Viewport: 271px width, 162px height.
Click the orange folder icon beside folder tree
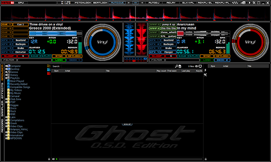tap(49, 66)
